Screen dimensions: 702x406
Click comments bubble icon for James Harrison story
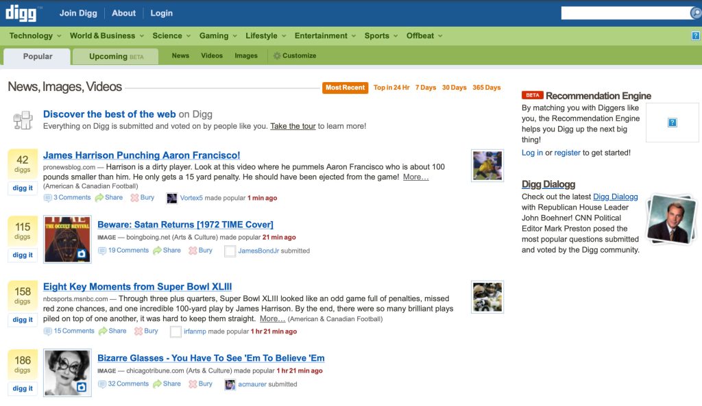(x=47, y=198)
